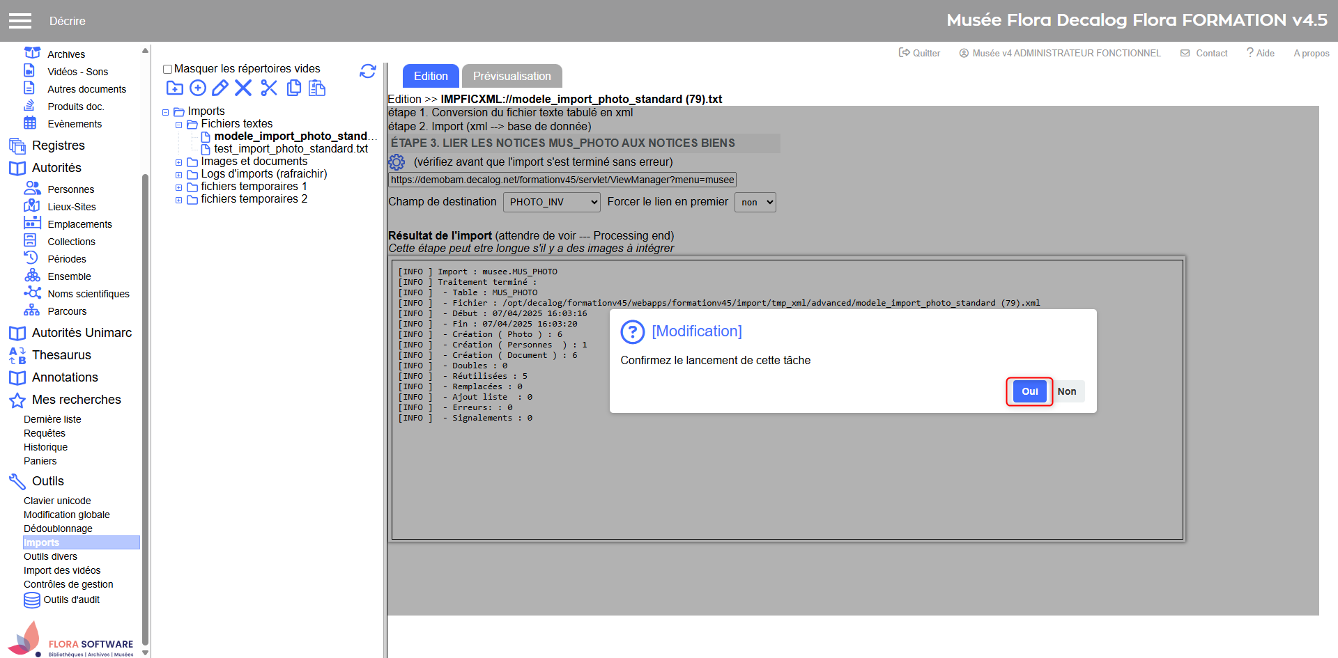Refresh the file tree with circular arrows
Image resolution: width=1338 pixels, height=658 pixels.
click(368, 71)
